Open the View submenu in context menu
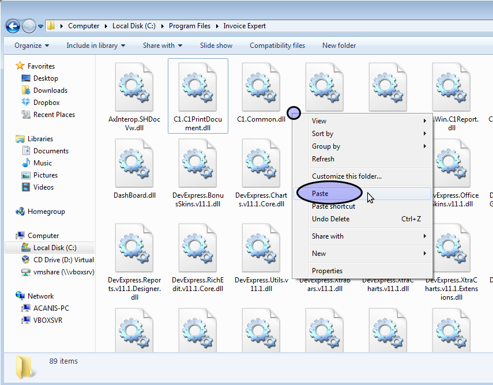493x385 pixels. (363, 121)
